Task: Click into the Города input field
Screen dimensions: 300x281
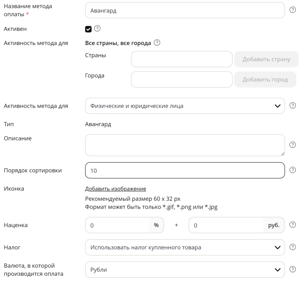Action: pos(182,79)
